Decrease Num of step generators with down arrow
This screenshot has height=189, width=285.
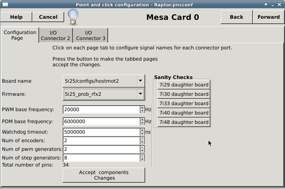(x=142, y=159)
